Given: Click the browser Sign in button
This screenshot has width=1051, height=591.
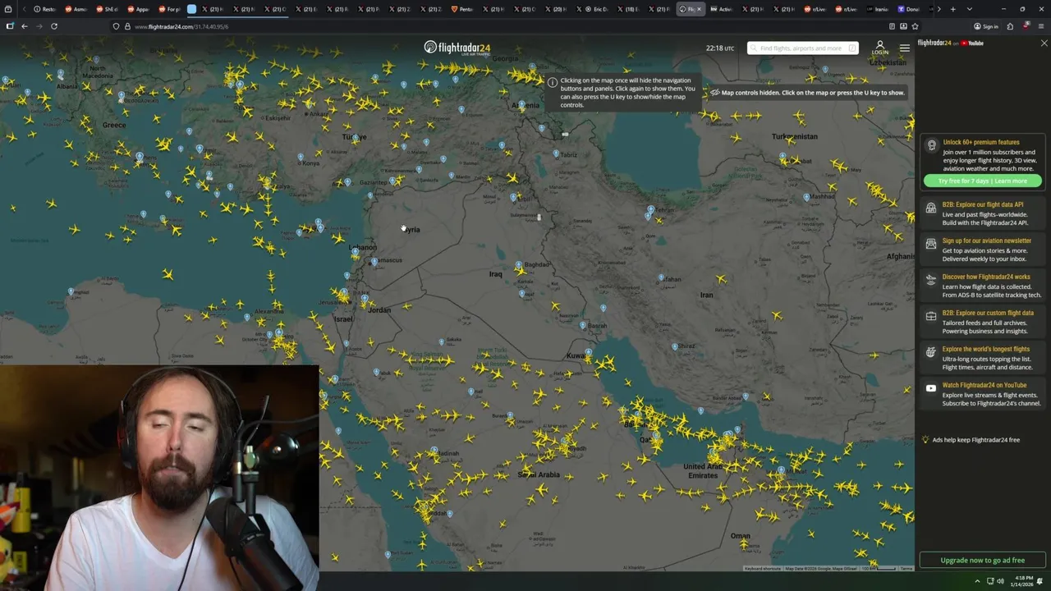Looking at the screenshot, I should click(988, 26).
